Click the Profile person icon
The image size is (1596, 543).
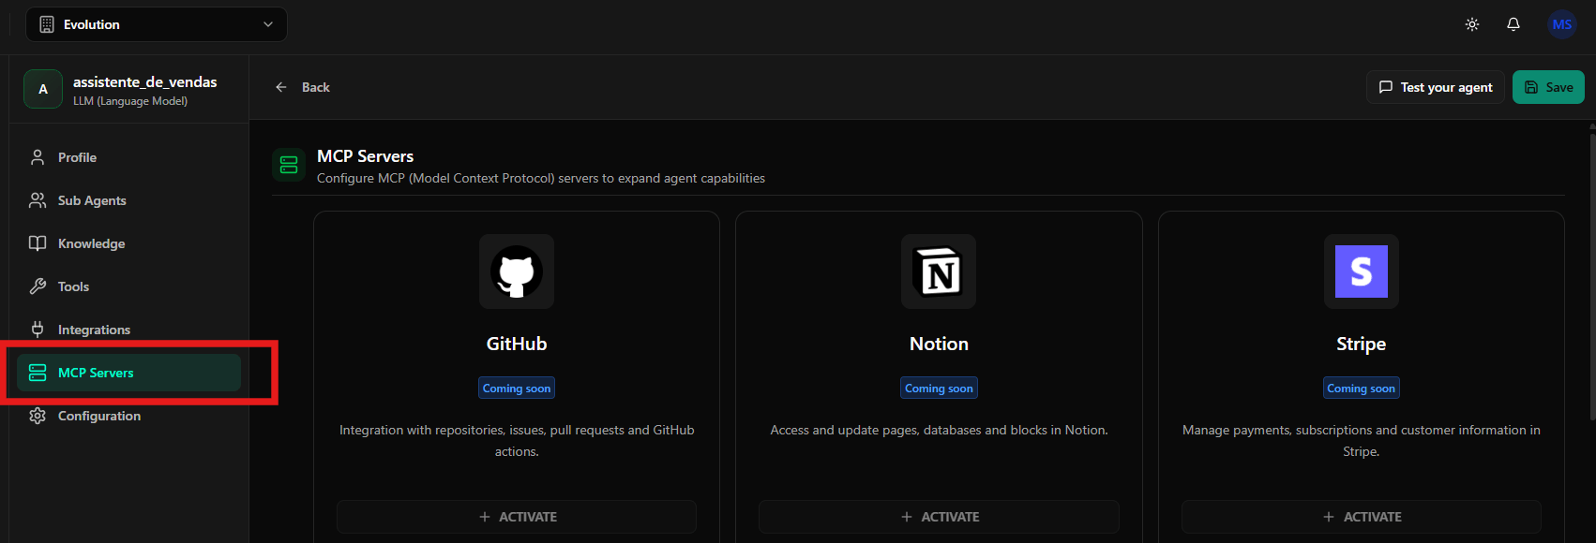[x=38, y=157]
